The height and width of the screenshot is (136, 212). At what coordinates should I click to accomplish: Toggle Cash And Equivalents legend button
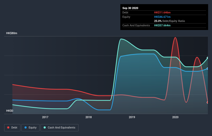[59, 128]
